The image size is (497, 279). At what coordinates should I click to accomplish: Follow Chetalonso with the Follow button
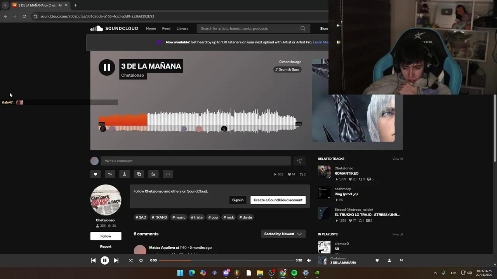106,236
